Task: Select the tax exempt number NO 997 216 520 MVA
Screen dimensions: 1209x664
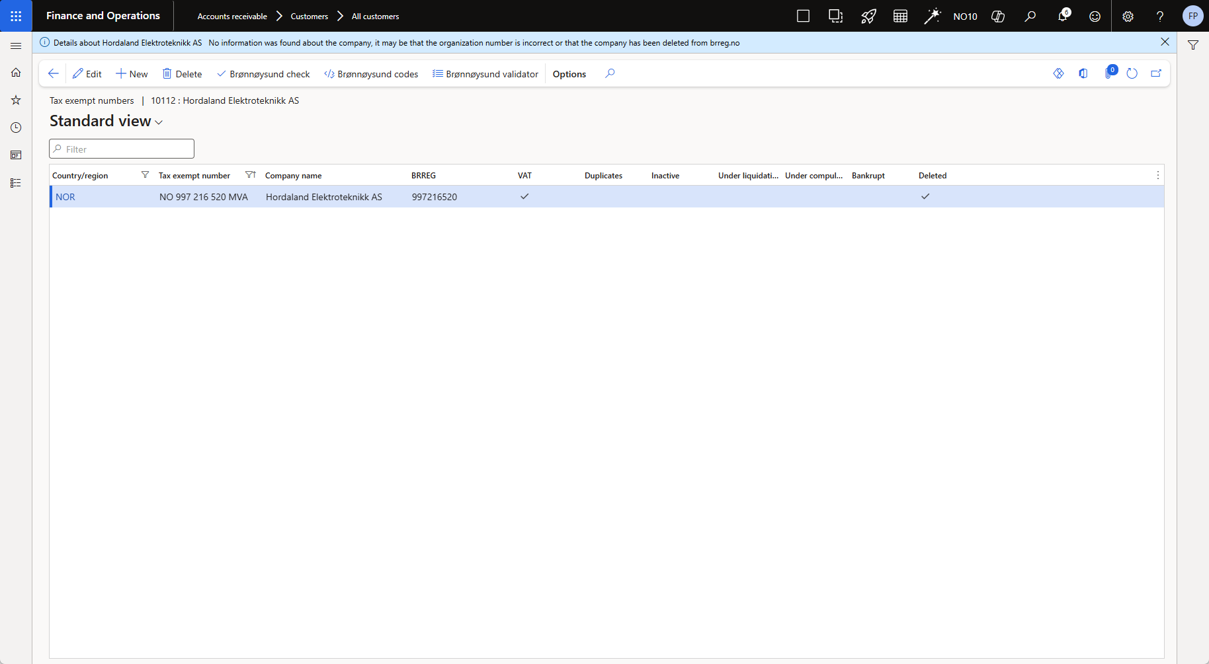Action: [x=204, y=197]
